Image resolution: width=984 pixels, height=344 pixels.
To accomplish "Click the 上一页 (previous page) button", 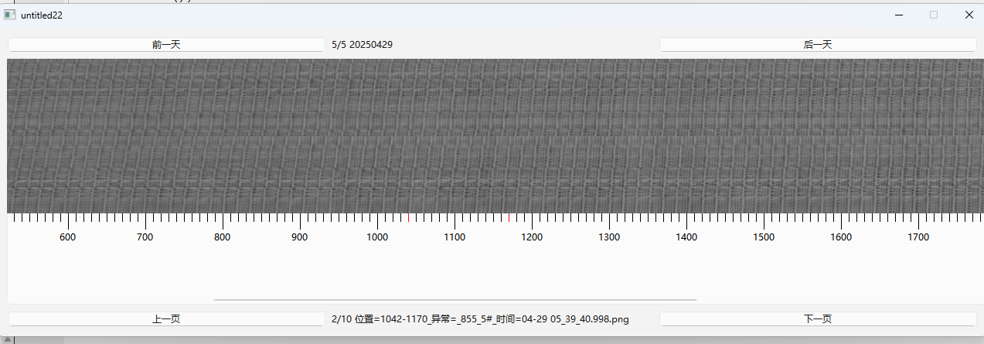I will (x=166, y=318).
